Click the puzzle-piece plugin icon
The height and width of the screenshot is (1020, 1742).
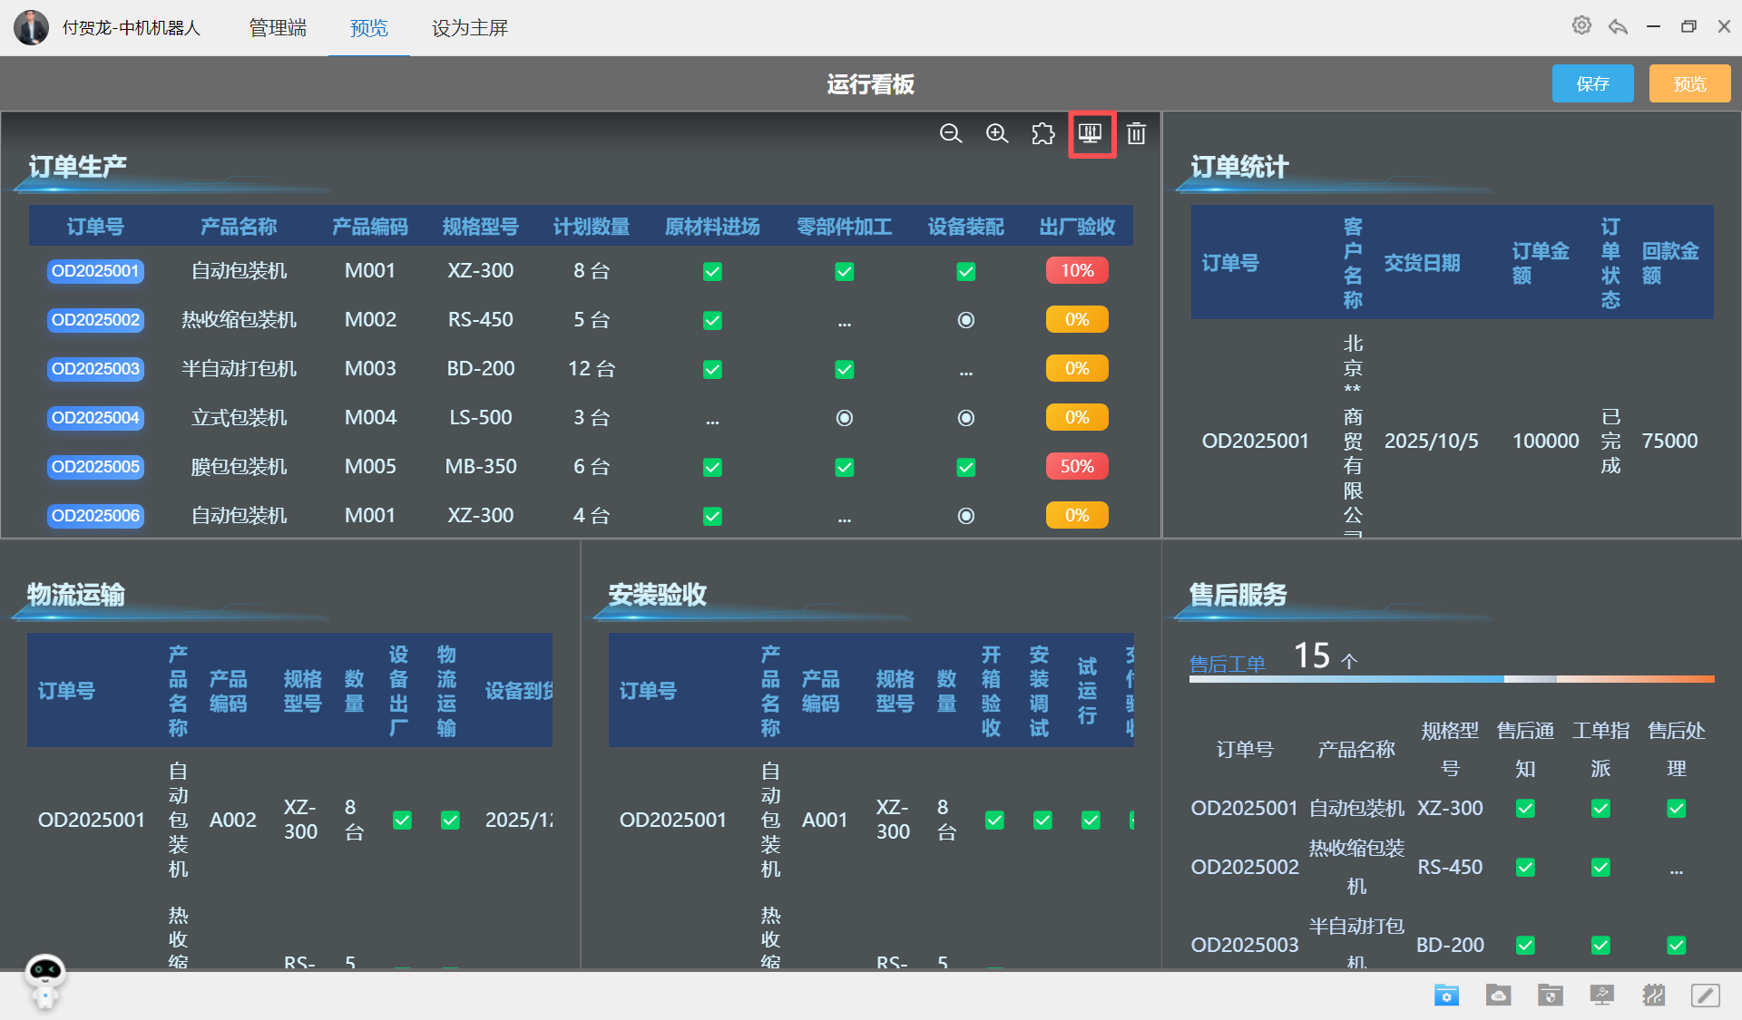[x=1043, y=134]
